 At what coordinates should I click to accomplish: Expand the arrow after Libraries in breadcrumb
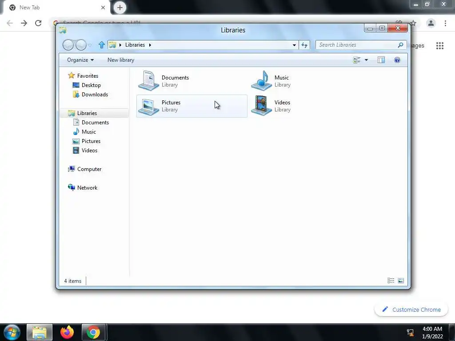coord(150,45)
